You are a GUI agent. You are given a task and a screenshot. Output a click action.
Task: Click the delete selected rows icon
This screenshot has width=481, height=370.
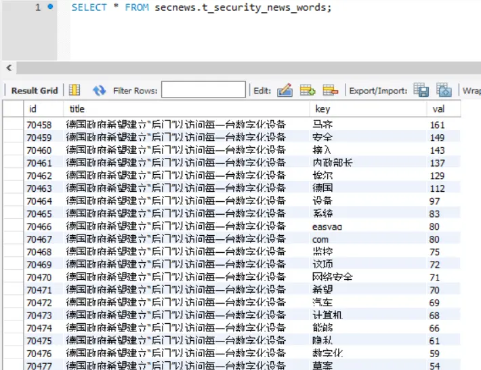[x=331, y=91]
